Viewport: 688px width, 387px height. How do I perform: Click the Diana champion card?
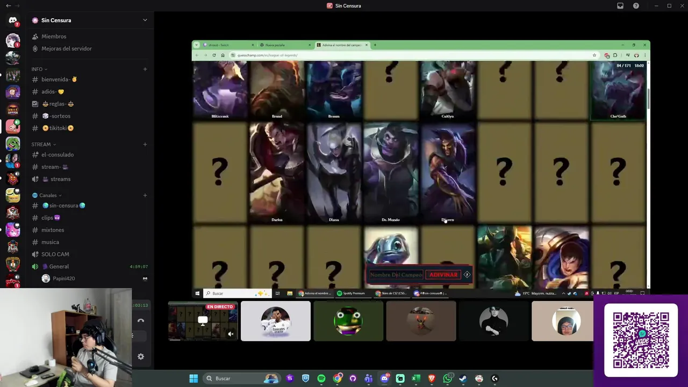(334, 172)
